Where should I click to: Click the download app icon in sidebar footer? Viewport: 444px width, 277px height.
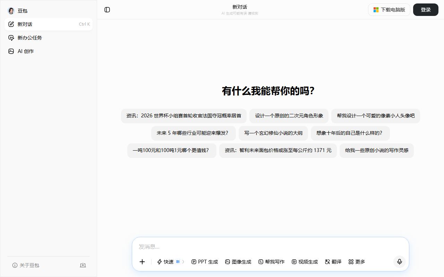(x=83, y=265)
